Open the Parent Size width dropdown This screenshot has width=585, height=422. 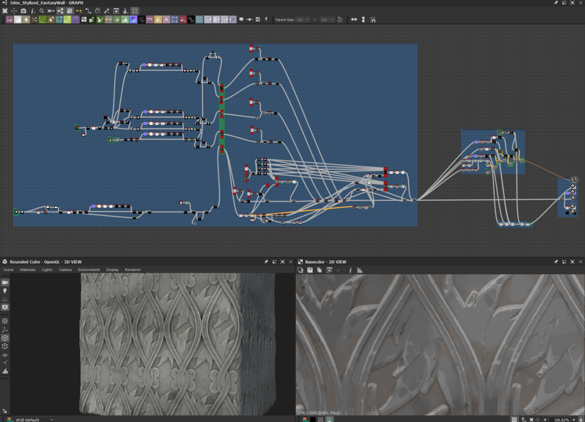(302, 20)
